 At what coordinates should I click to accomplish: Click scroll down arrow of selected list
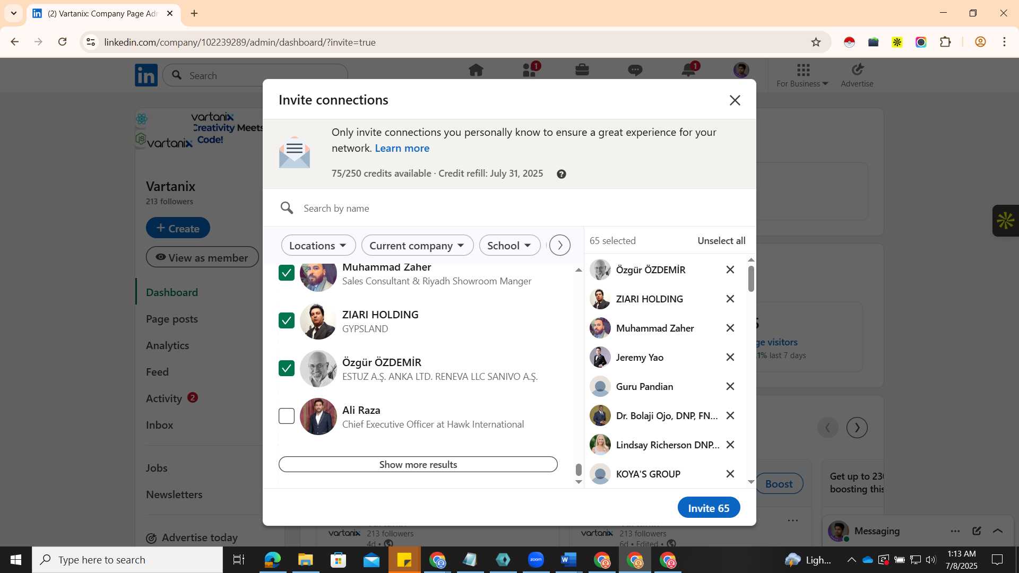coord(751,482)
